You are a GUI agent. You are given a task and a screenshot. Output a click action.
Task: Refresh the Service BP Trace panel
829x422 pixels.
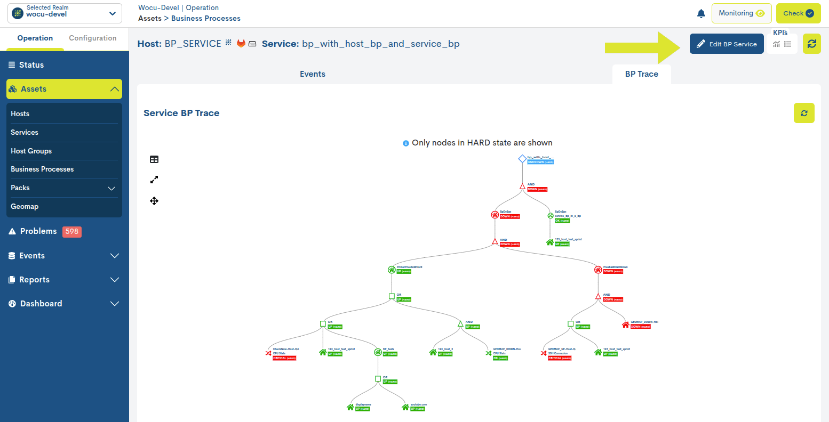[x=804, y=113]
